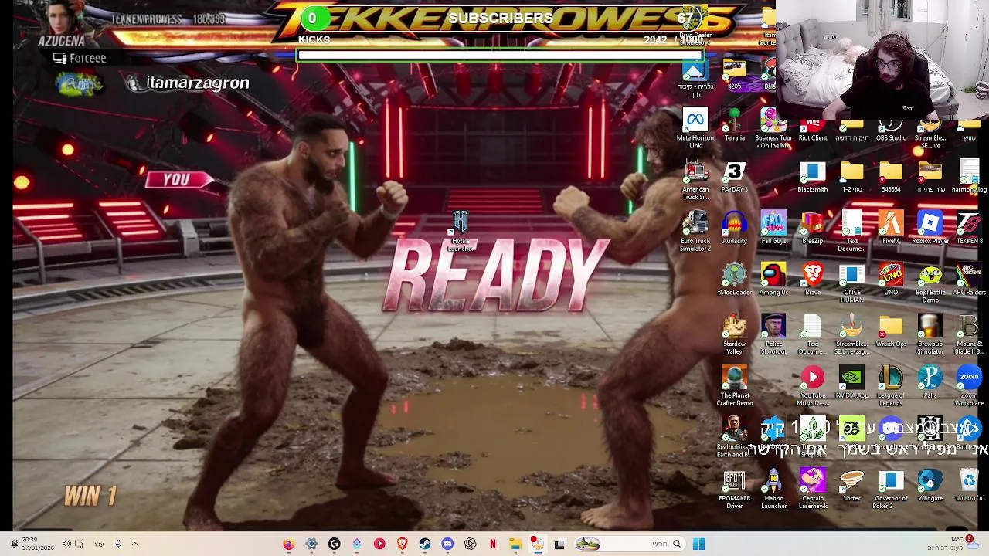Screen dimensions: 989x556
Task: Open Bopl Battle Demo icon
Action: pos(930,283)
